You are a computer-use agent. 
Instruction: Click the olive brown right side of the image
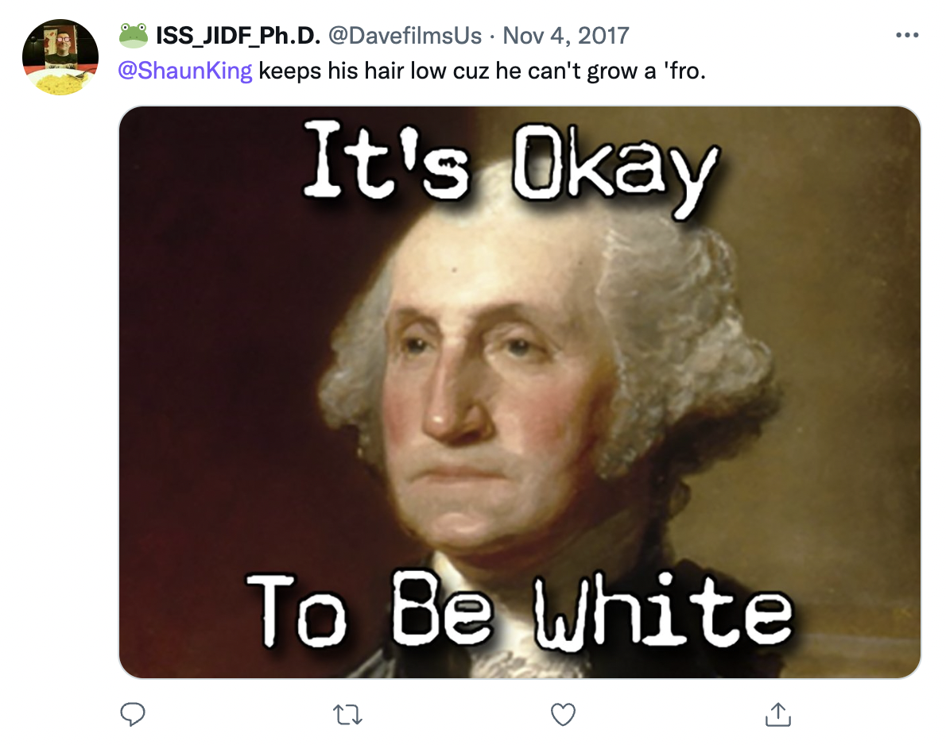click(x=844, y=392)
